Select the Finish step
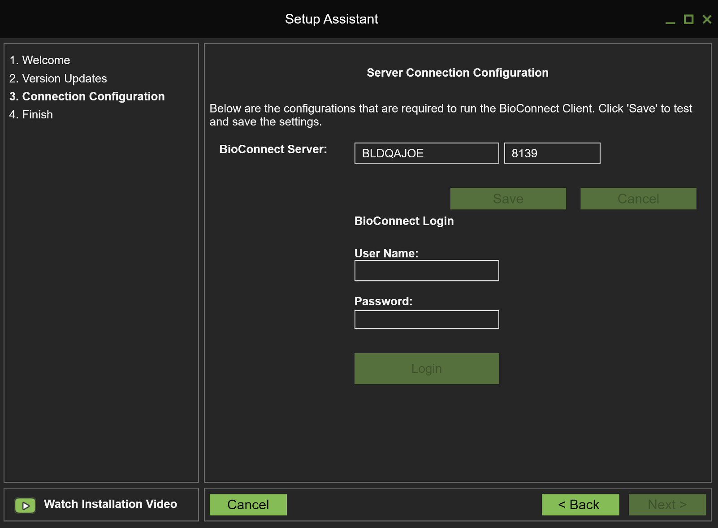718x528 pixels. [x=31, y=114]
